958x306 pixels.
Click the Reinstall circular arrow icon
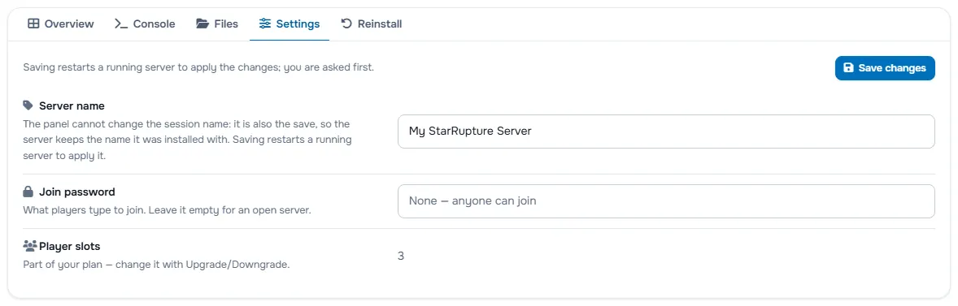(346, 24)
